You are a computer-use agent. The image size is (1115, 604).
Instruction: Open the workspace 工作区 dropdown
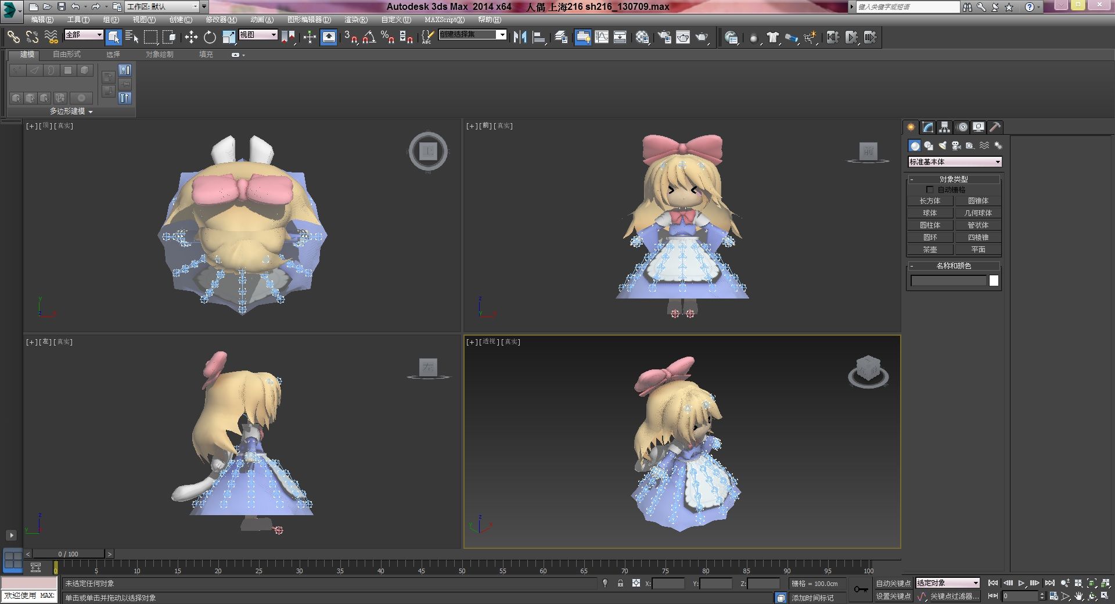pos(162,7)
